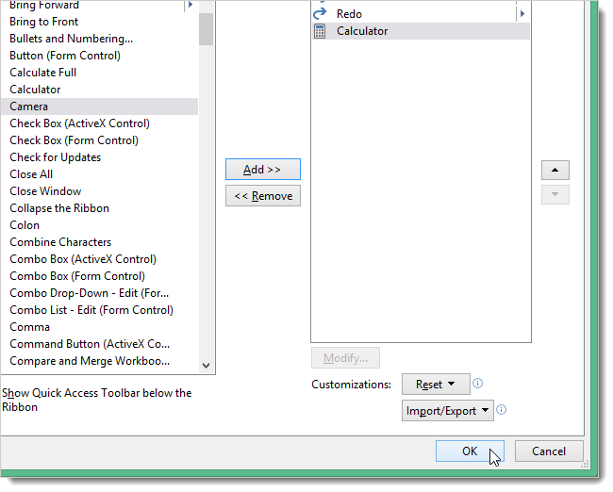Select Bring to Front in the commands list

click(99, 22)
